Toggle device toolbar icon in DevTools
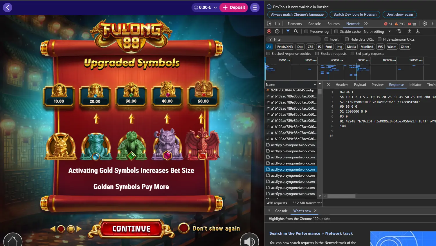This screenshot has height=246, width=436. 278,24
